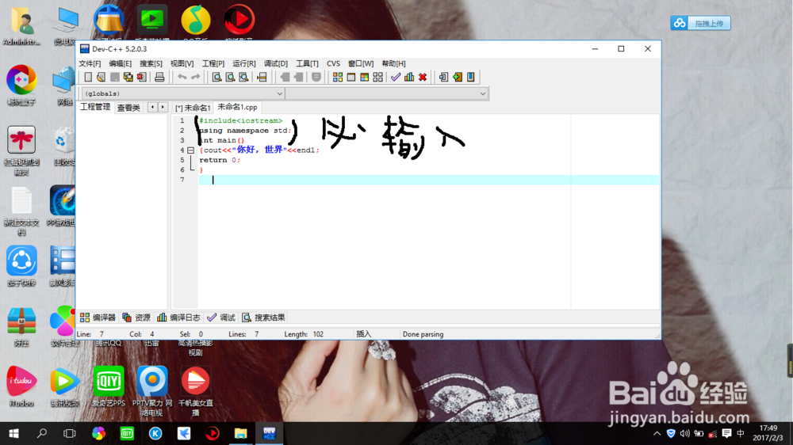
Task: Select the [*] 未命名1 editor tab
Action: point(192,108)
